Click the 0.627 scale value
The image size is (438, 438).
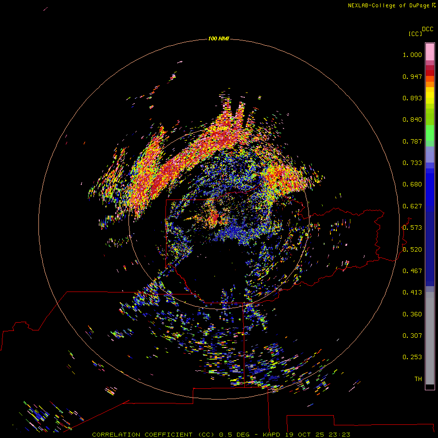pyautogui.click(x=412, y=206)
